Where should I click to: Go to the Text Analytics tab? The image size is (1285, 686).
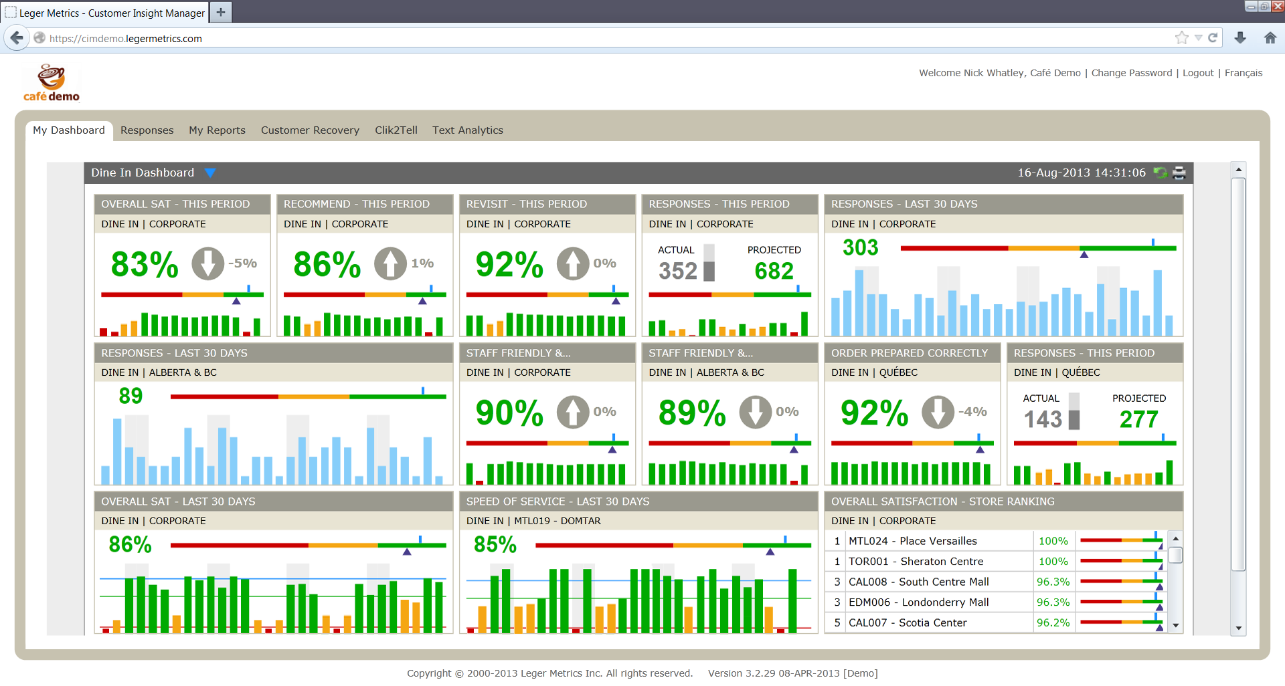click(467, 130)
